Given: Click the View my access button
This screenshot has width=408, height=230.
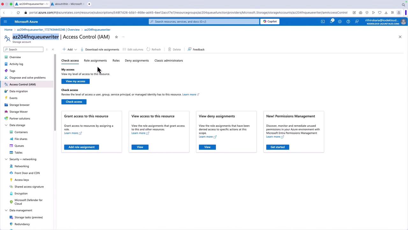Looking at the screenshot, I should (x=76, y=81).
